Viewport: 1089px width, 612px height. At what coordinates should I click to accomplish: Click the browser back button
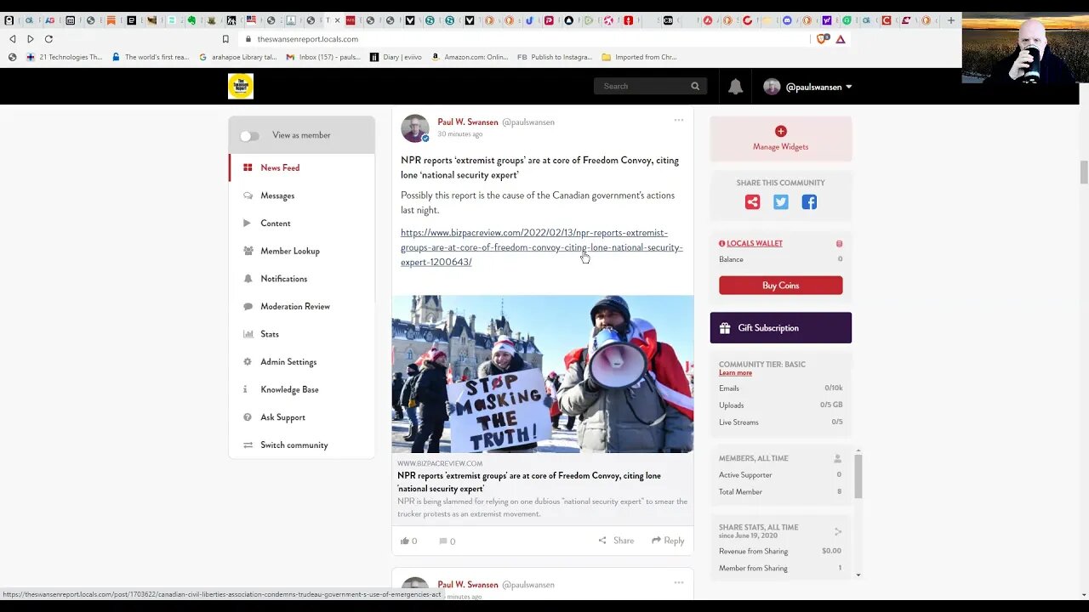tap(12, 39)
